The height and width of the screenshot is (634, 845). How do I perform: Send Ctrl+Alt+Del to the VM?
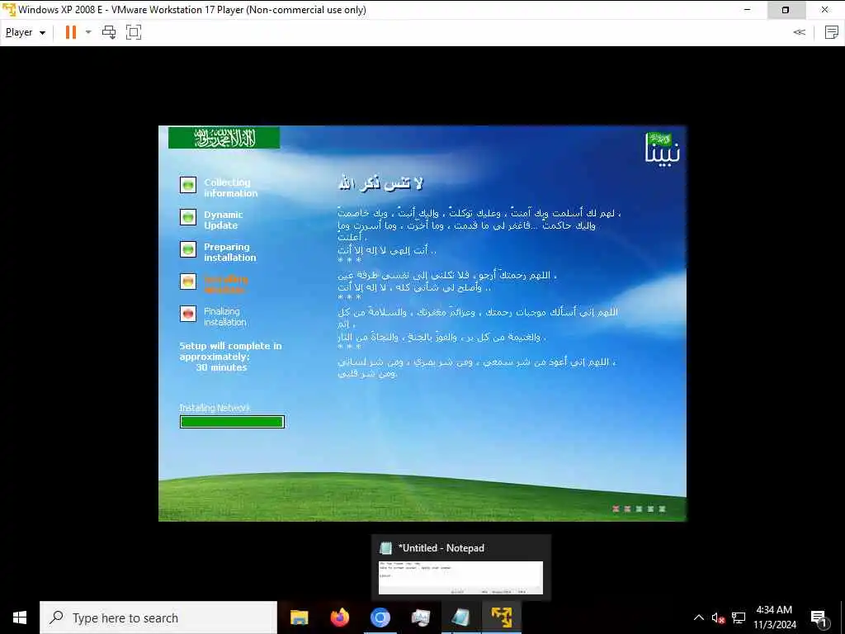point(109,32)
